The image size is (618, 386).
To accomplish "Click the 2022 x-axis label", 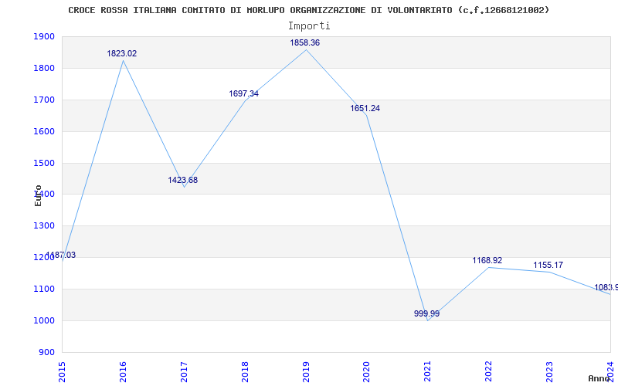I will point(489,372).
